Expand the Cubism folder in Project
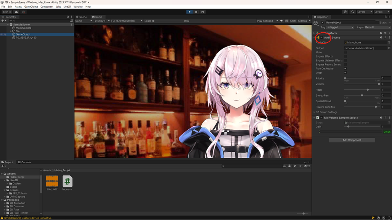 point(8,184)
